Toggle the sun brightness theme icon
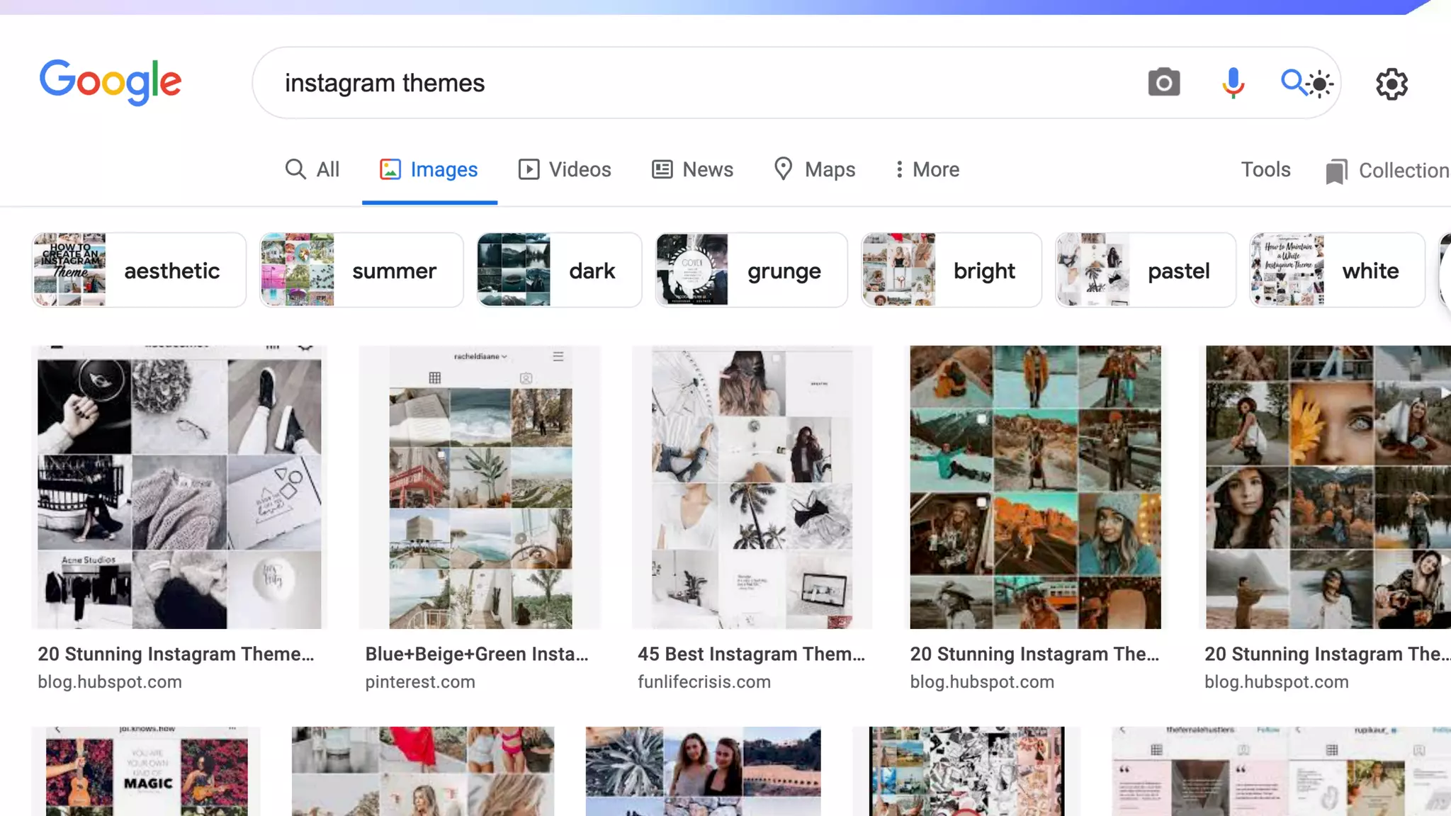Viewport: 1451px width, 816px height. (x=1321, y=84)
